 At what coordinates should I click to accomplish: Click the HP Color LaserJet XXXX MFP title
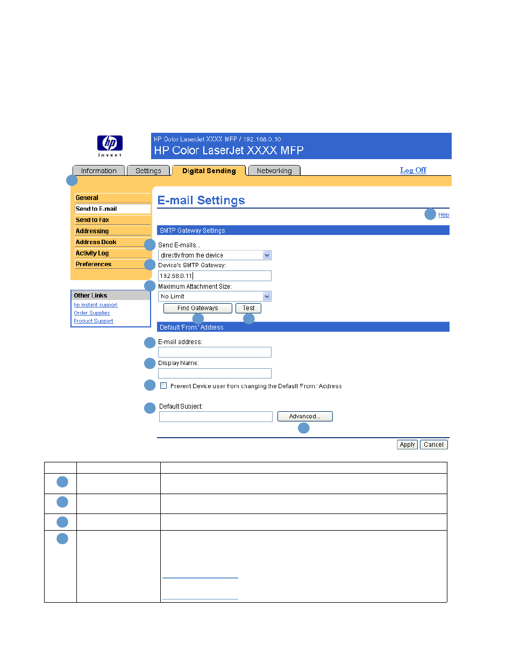click(x=229, y=151)
